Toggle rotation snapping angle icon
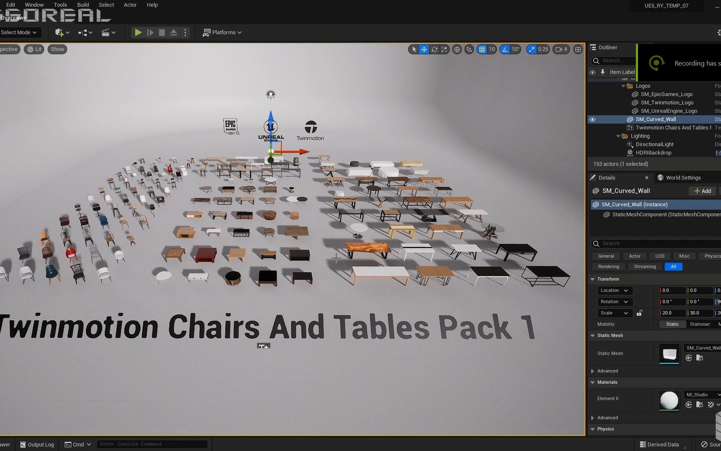The height and width of the screenshot is (451, 721). (505, 49)
